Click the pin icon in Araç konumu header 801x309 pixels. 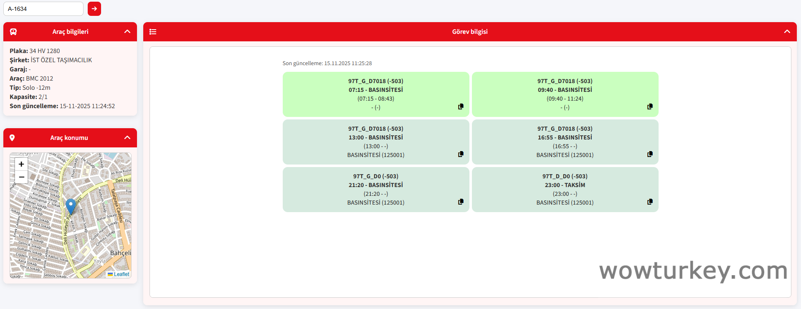12,138
